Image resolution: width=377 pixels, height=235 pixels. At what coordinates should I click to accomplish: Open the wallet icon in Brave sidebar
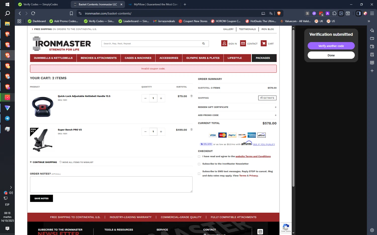point(372,46)
